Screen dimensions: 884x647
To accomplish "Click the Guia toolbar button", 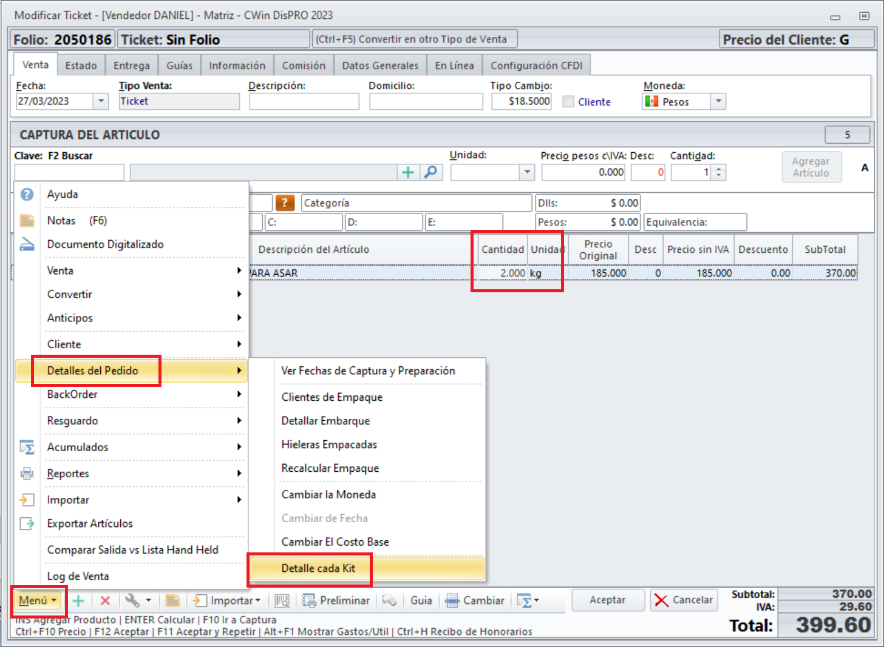I will point(421,600).
